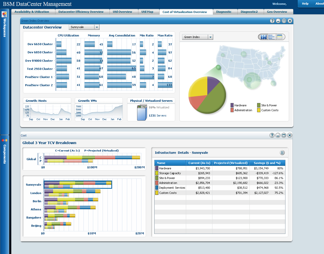Open help for Green Index Overview panel
The width and height of the screenshot is (324, 254).
tap(272, 21)
